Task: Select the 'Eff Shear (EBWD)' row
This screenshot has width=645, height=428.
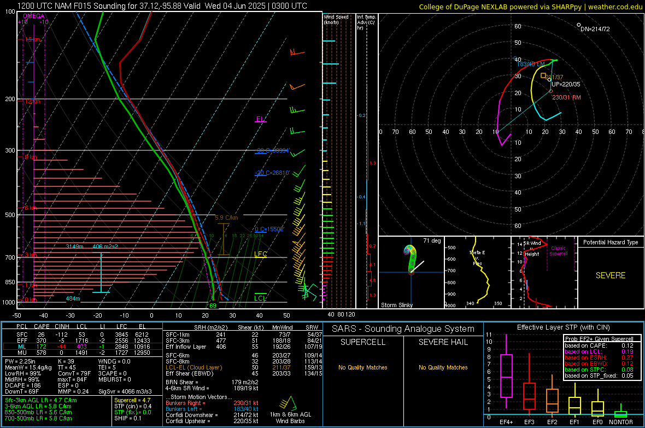Action: (244, 374)
